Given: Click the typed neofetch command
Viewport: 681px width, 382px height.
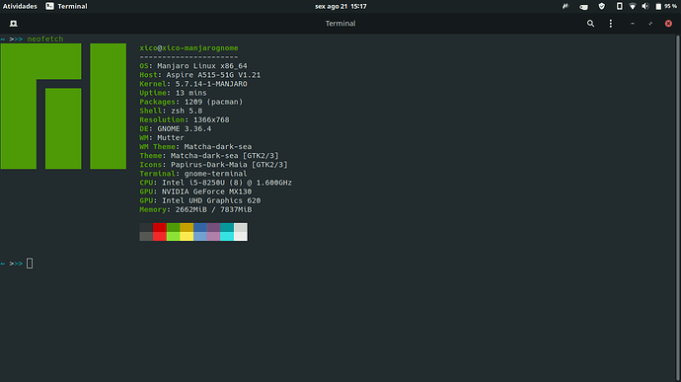Looking at the screenshot, I should click(x=45, y=38).
